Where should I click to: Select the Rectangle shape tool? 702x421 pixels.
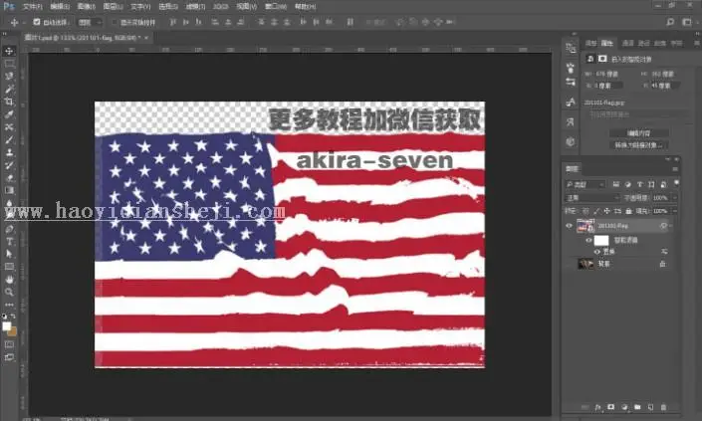click(9, 267)
